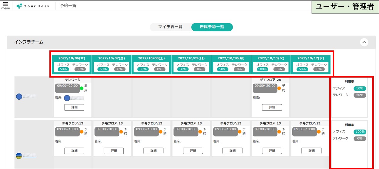Viewport: 379px width, 169px height.
Task: Collapse the インフラチーム section chevron
Action: coord(365,42)
